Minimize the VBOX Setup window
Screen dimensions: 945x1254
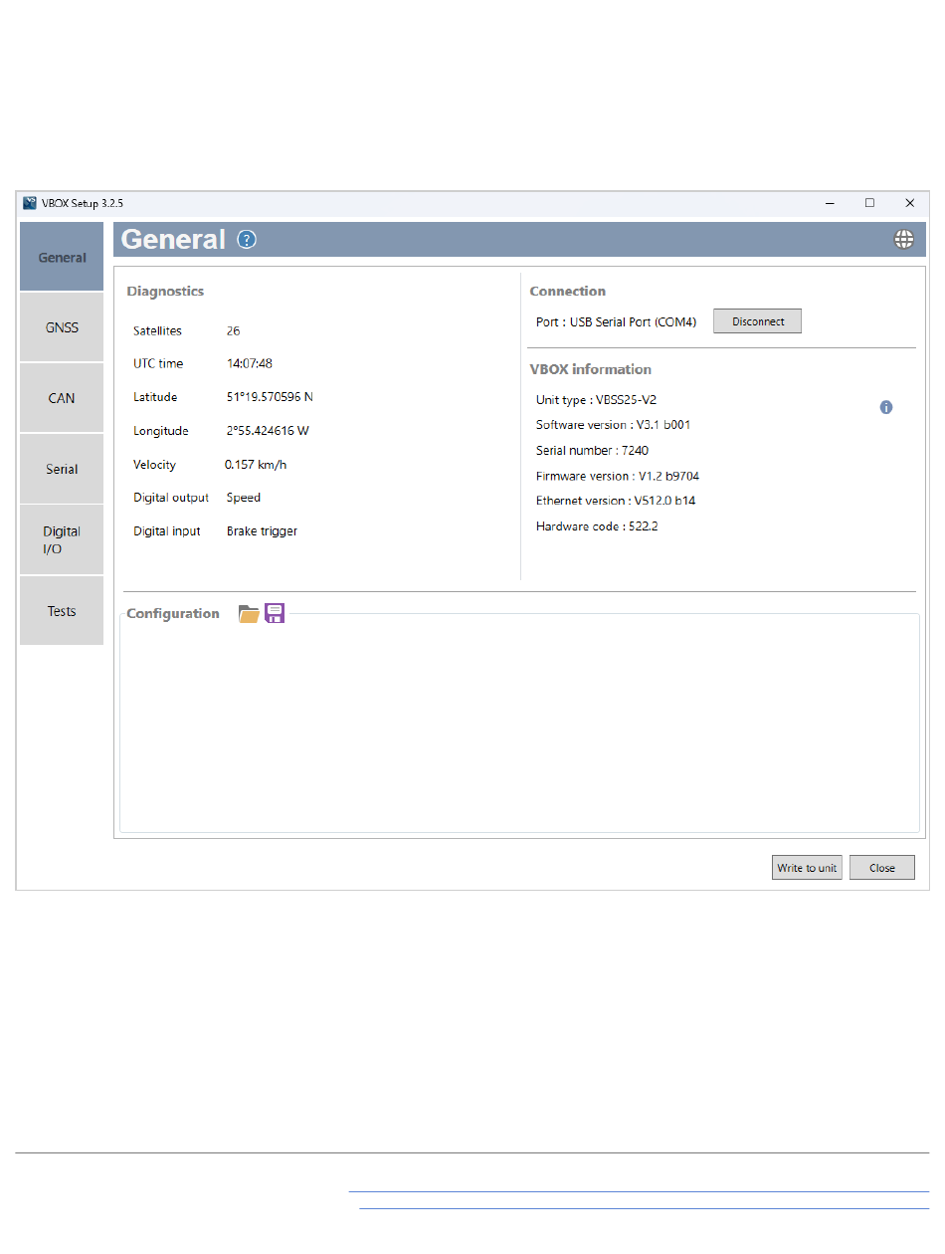pos(830,203)
